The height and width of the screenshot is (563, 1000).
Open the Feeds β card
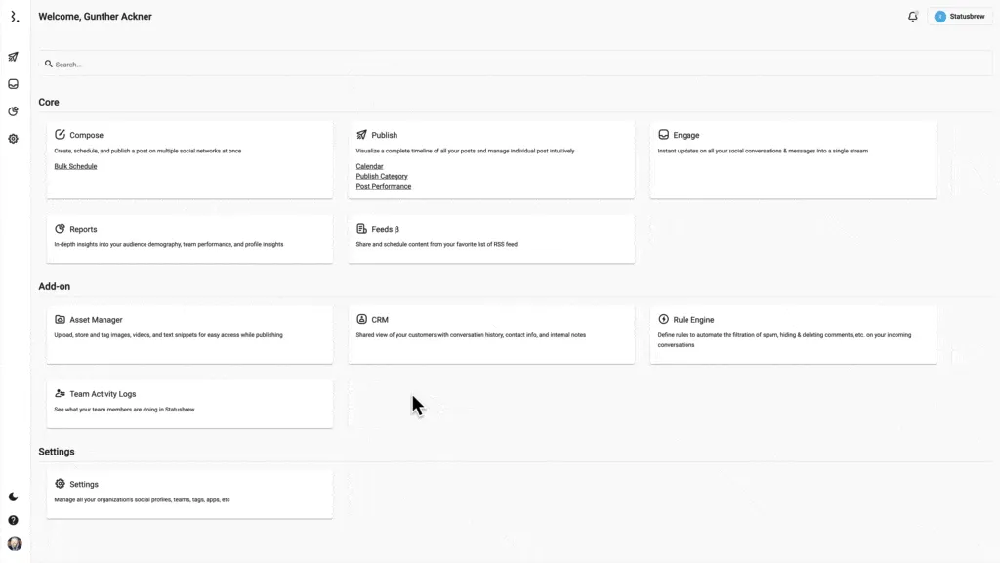(490, 238)
